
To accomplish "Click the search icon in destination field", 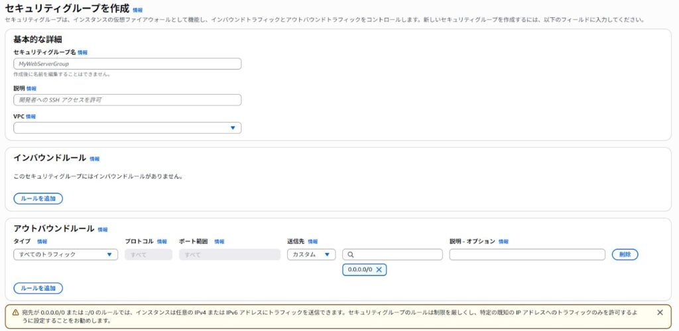I will [351, 255].
